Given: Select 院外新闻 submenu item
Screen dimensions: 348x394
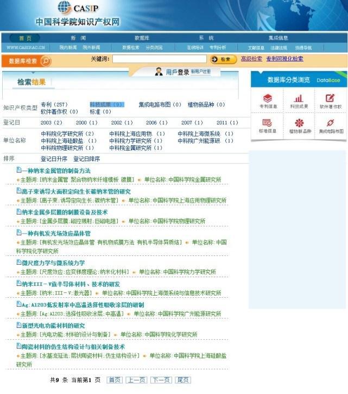Looking at the screenshot, I should [91, 47].
